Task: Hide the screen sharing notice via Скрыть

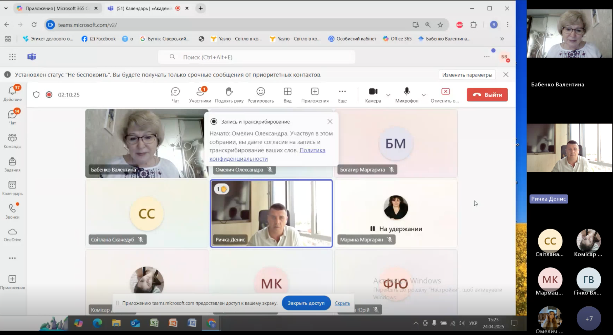Action: [342, 303]
